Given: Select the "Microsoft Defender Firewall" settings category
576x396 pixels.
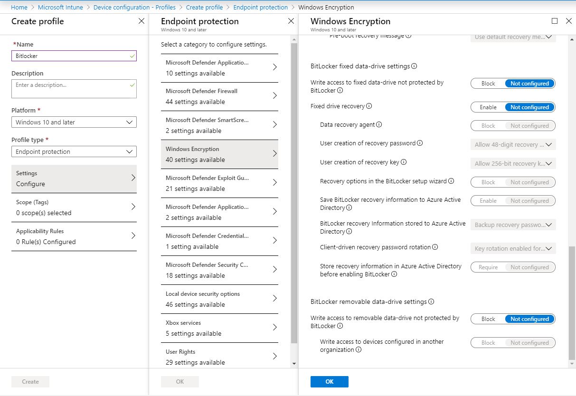Looking at the screenshot, I should coord(219,96).
